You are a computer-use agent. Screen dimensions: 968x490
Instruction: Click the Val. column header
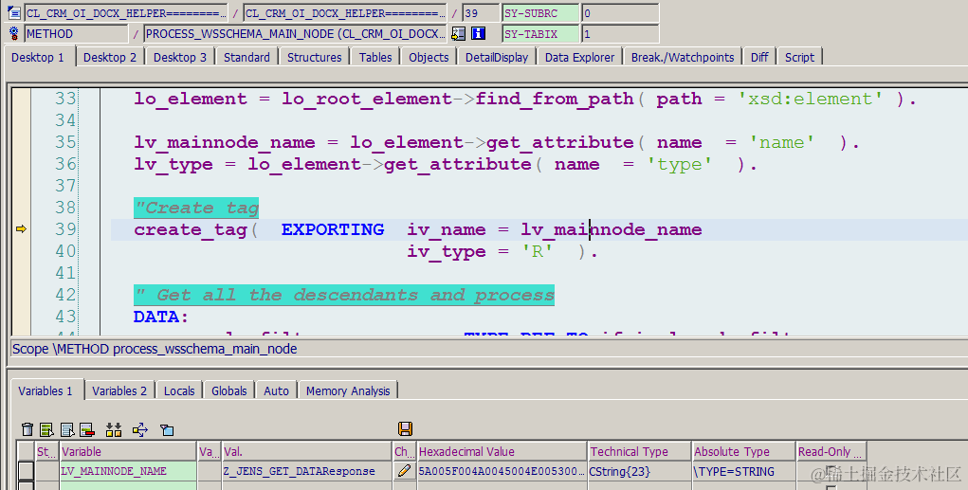click(x=307, y=452)
